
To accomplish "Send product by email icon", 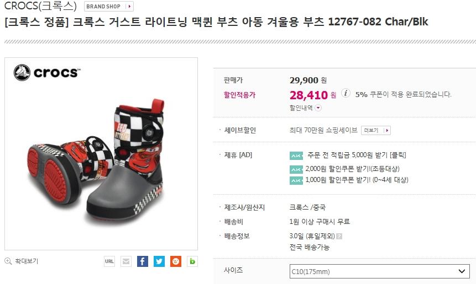I will pos(126,261).
